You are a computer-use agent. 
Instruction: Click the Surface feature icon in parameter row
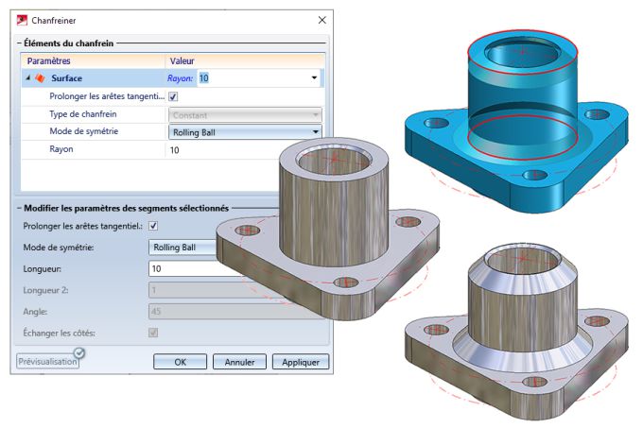[x=39, y=78]
